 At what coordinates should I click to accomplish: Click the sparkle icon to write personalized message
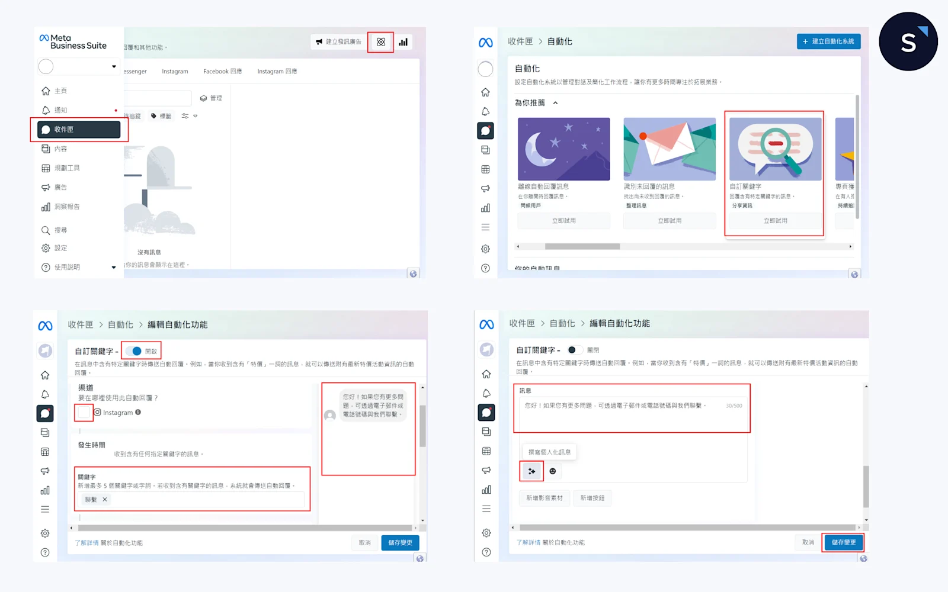point(531,471)
